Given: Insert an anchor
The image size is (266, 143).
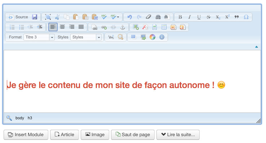Looking at the screenshot, I should (x=123, y=27).
